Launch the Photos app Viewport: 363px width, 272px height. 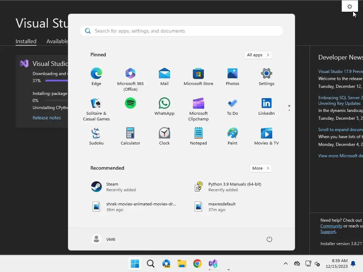(x=233, y=77)
